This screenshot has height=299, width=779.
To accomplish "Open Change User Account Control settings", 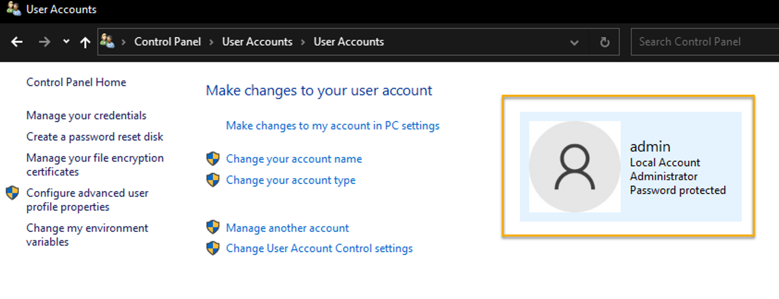I will [x=319, y=248].
